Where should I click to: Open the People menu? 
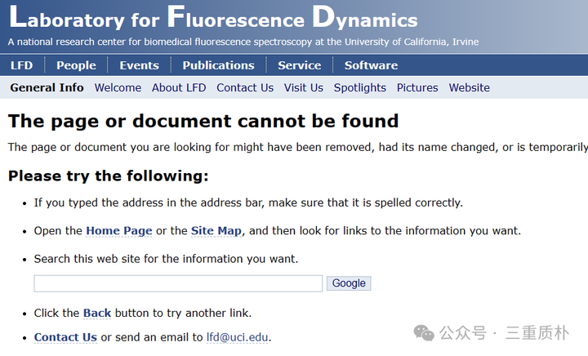point(76,65)
